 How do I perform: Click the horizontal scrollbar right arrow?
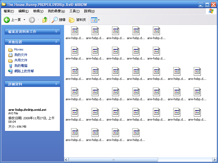click(214, 159)
